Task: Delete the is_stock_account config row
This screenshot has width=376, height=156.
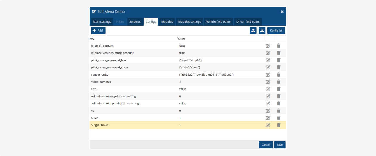Action: pyautogui.click(x=278, y=46)
